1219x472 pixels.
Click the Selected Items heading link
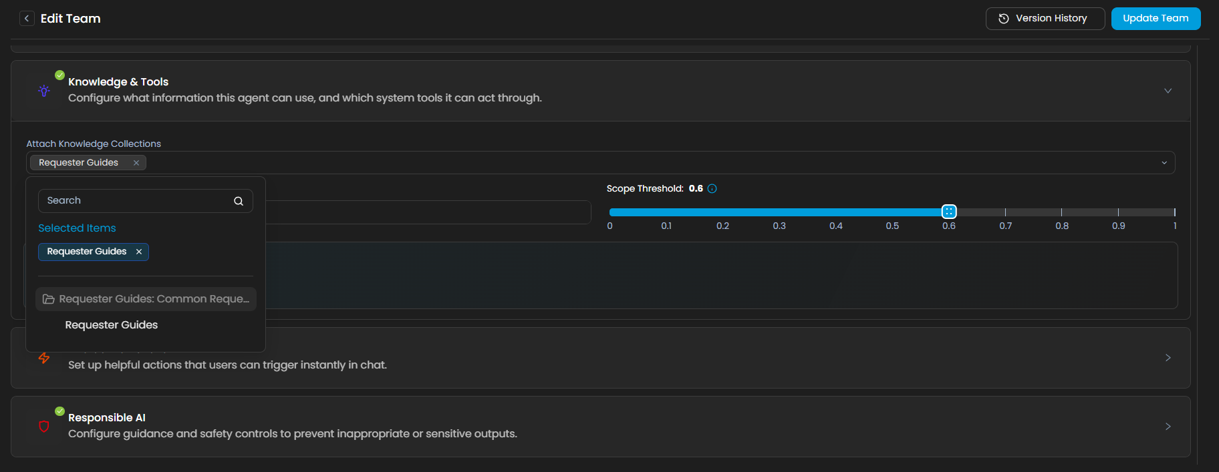[77, 228]
